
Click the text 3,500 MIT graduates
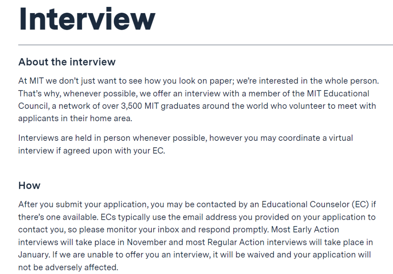[160, 106]
